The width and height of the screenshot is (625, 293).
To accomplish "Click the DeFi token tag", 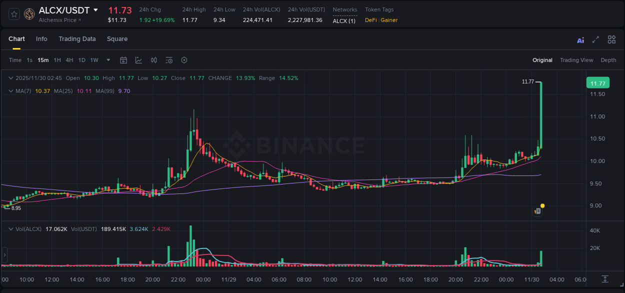I will click(x=370, y=20).
